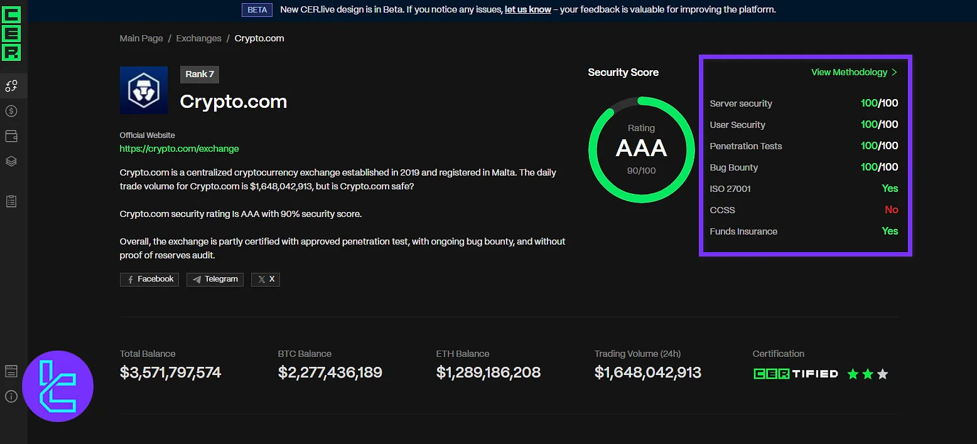977x444 pixels.
Task: Click the grey third certification star
Action: [883, 374]
